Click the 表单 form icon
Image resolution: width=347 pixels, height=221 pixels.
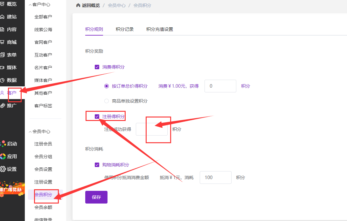(x=3, y=55)
